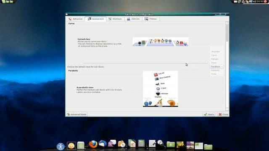This screenshot has width=269, height=151.
Task: Launch Thunderbird mail from the dock
Action: click(103, 143)
